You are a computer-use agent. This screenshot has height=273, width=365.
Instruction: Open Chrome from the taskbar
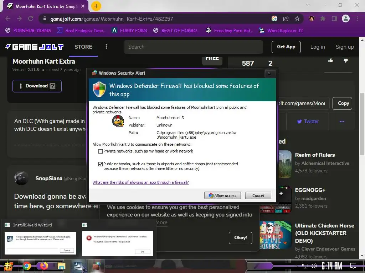pos(26,266)
